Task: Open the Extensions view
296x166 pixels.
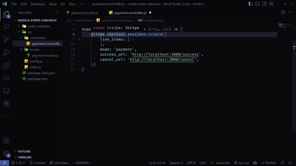Action: point(6,65)
